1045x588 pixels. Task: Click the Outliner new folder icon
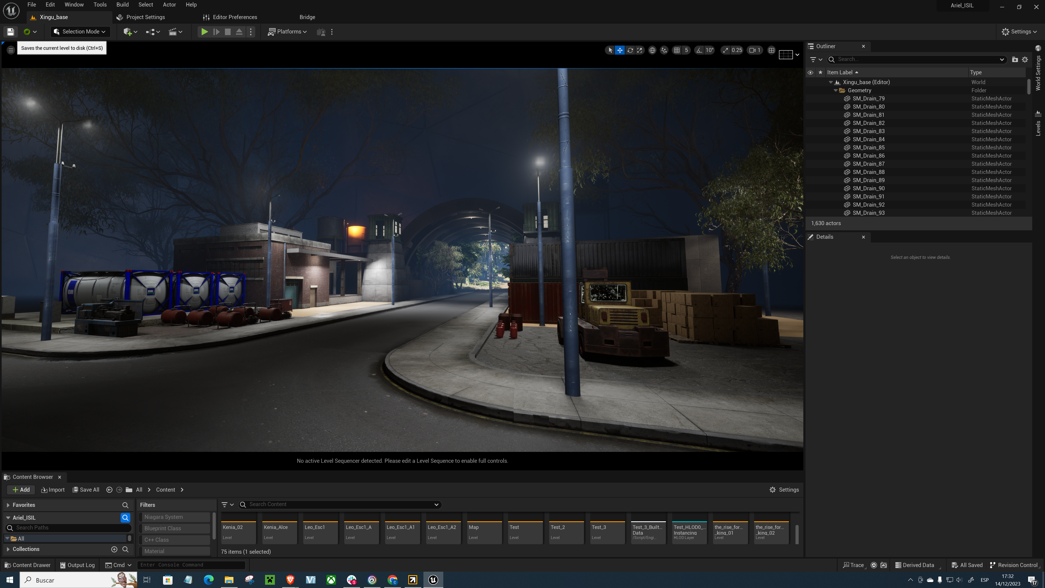pos(1015,59)
